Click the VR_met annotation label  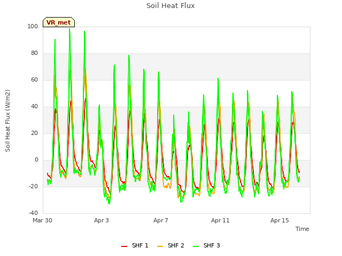point(59,22)
